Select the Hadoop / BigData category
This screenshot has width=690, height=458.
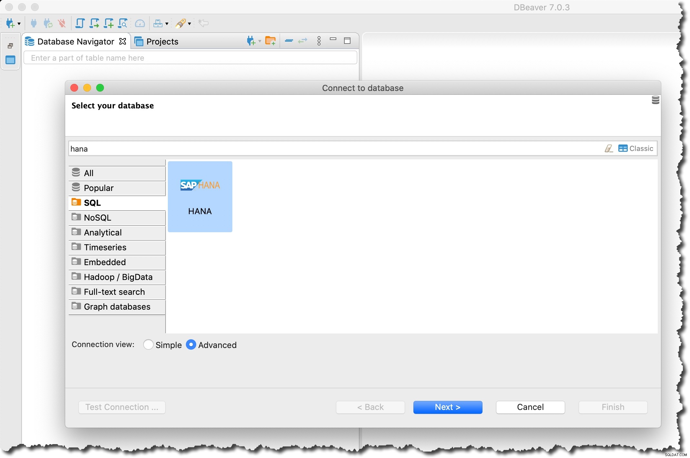pyautogui.click(x=117, y=277)
